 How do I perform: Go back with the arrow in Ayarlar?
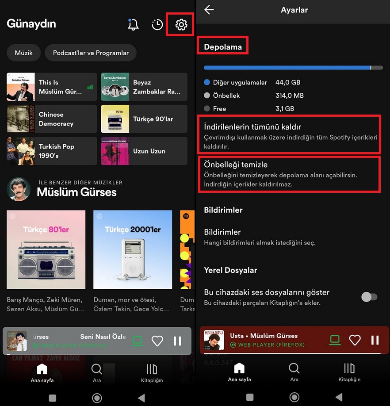(209, 10)
